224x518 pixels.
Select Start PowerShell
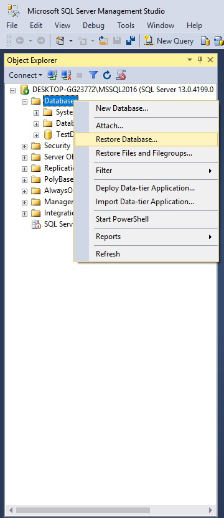click(146, 219)
